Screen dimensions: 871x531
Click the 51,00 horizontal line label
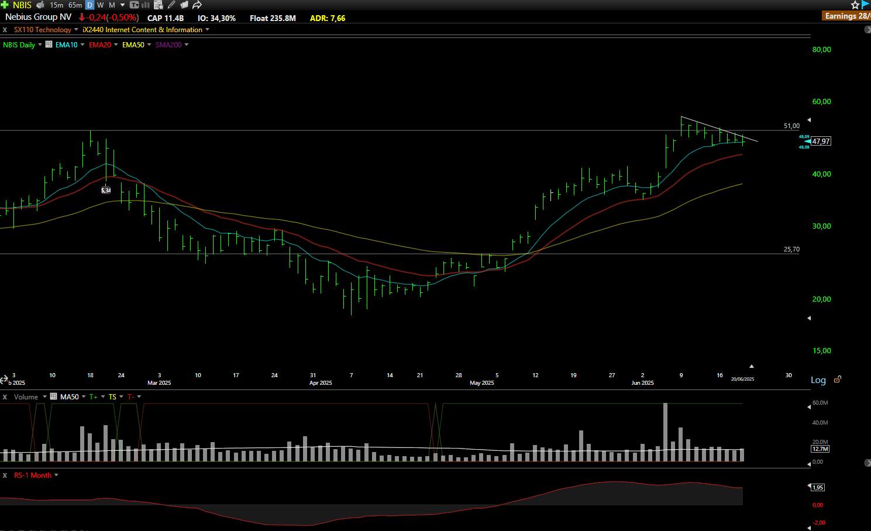pos(791,126)
